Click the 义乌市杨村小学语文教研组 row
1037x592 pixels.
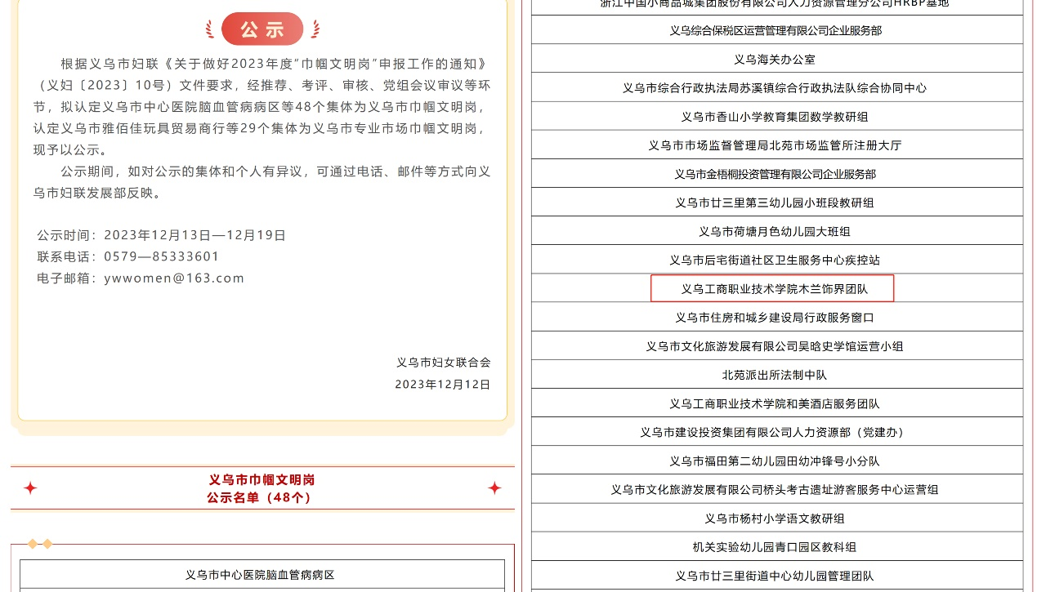pyautogui.click(x=774, y=519)
